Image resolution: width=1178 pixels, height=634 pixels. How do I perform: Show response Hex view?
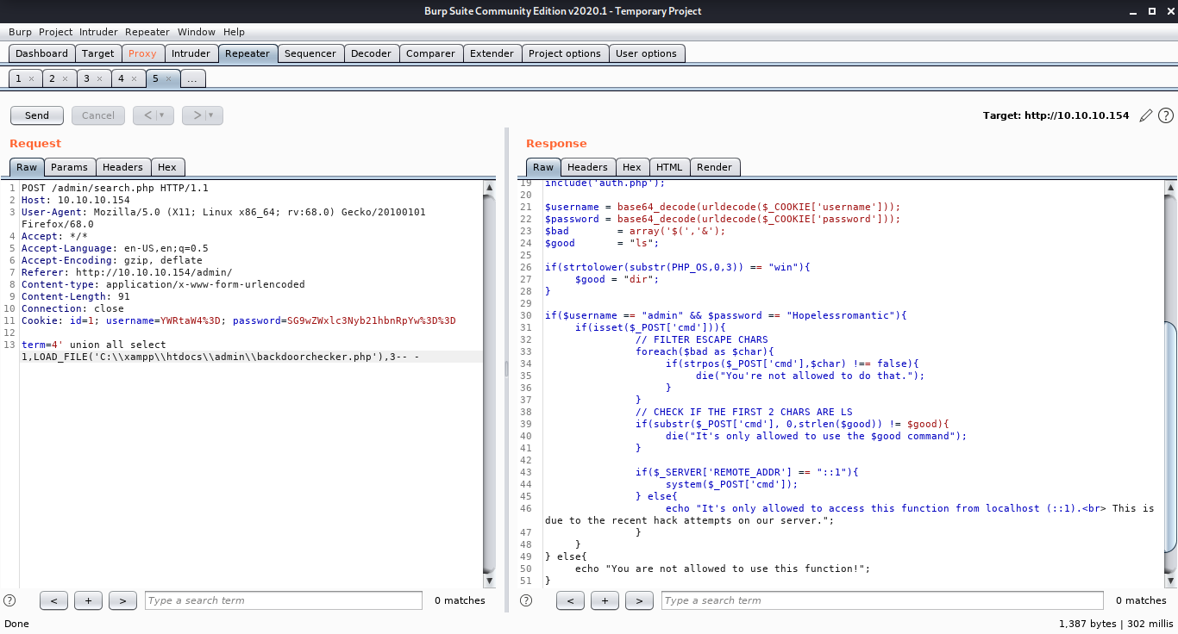[x=632, y=167]
